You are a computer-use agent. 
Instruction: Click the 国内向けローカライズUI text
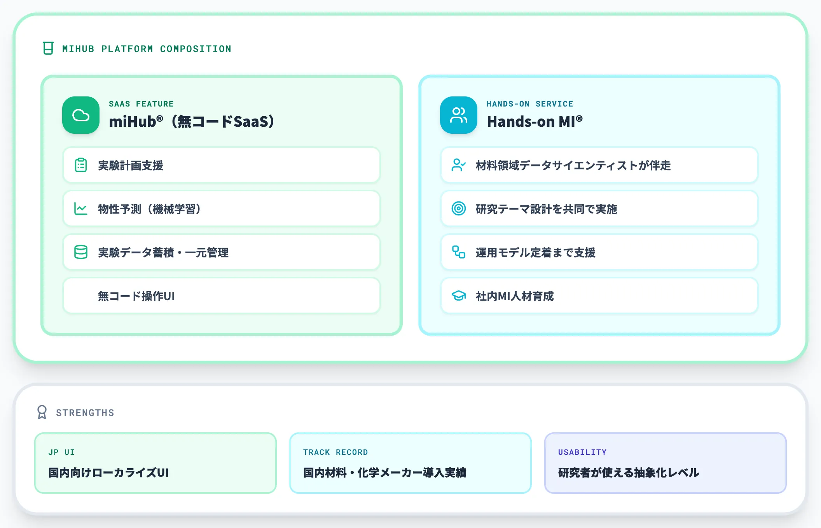pos(108,473)
